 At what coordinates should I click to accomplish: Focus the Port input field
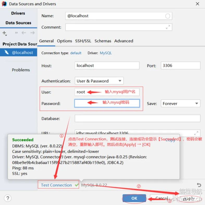181,66
